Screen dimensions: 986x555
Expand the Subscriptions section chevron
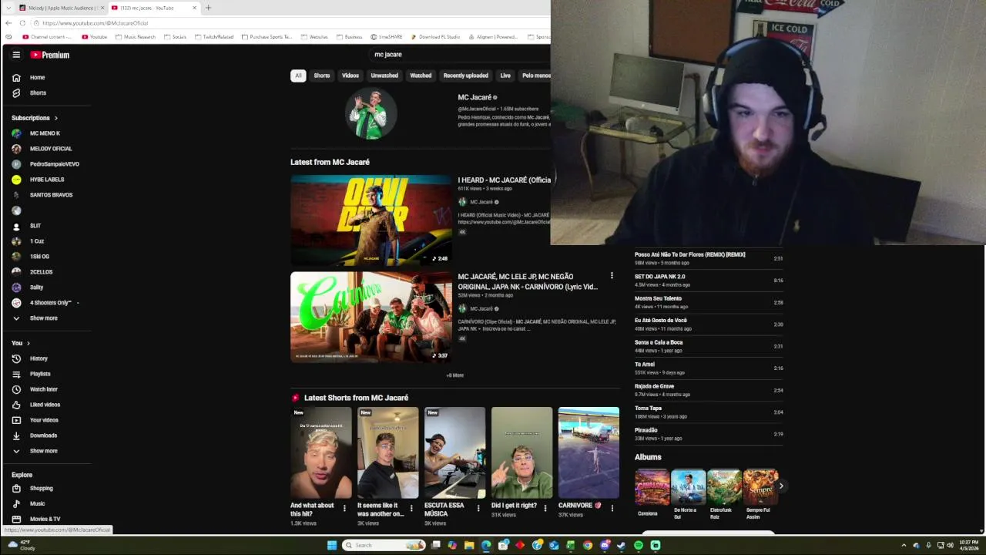coord(56,118)
